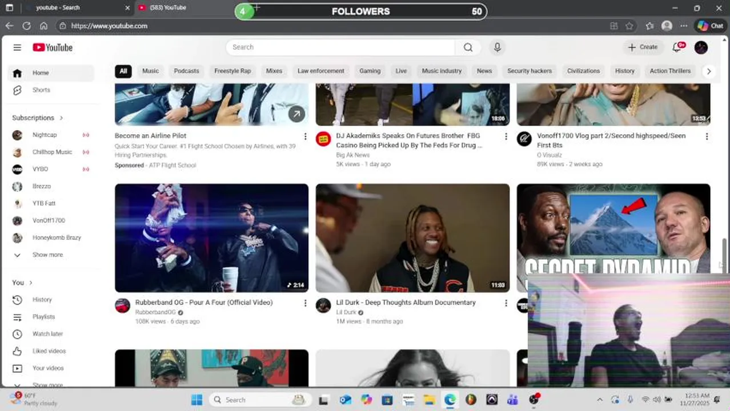Select the Freestyle Rap filter chip
This screenshot has width=730, height=411.
coord(232,71)
